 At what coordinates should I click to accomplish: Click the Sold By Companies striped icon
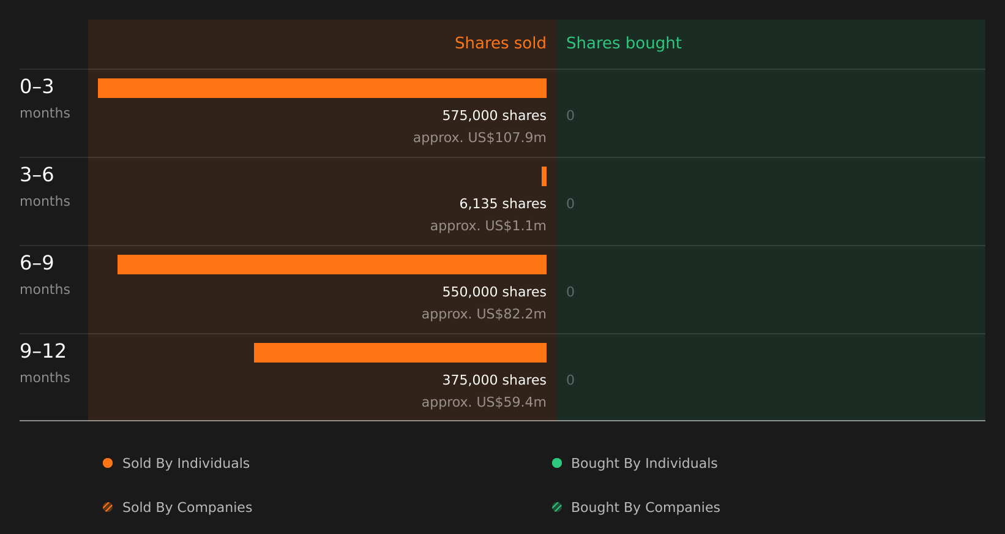point(108,507)
